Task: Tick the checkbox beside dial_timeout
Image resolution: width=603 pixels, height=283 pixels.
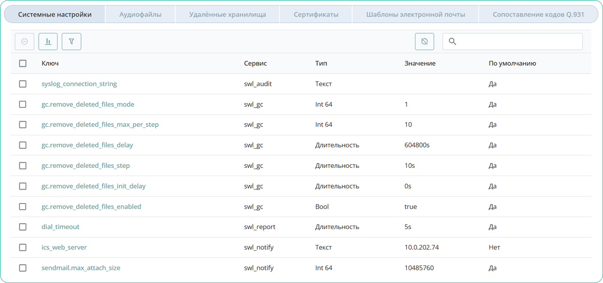Action: click(x=23, y=227)
